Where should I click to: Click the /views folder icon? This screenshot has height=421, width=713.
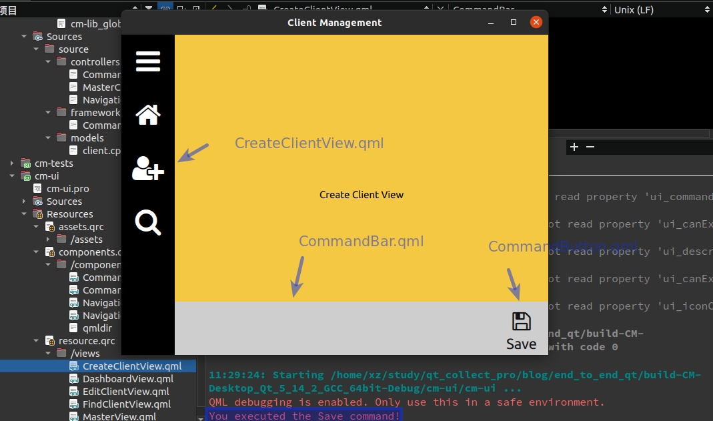click(61, 353)
